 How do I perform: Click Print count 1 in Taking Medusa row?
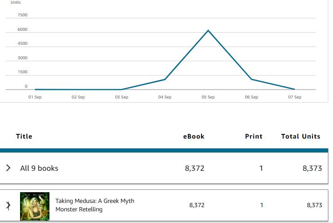(262, 205)
